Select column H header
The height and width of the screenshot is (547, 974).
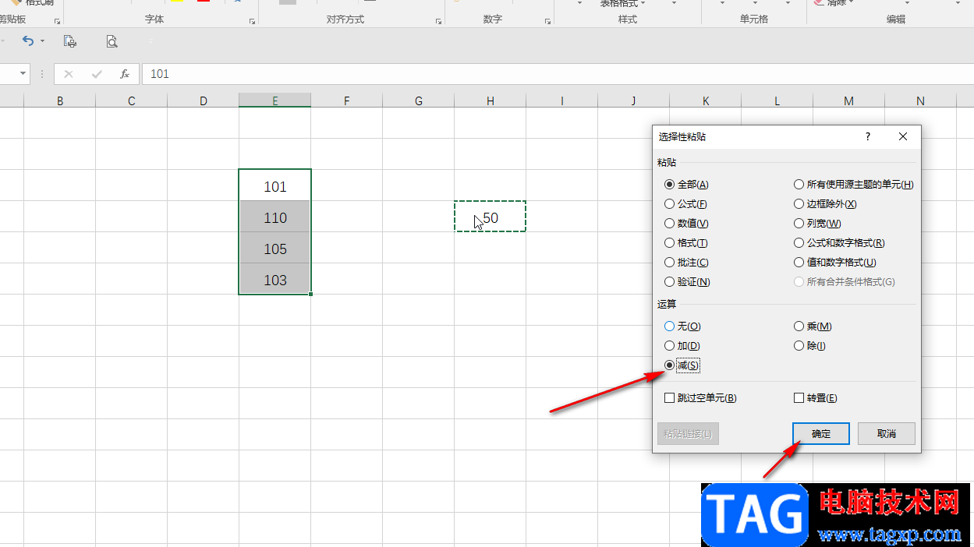click(491, 101)
